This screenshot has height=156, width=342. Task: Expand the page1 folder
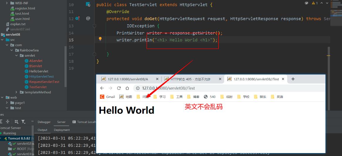pyautogui.click(x=7, y=103)
